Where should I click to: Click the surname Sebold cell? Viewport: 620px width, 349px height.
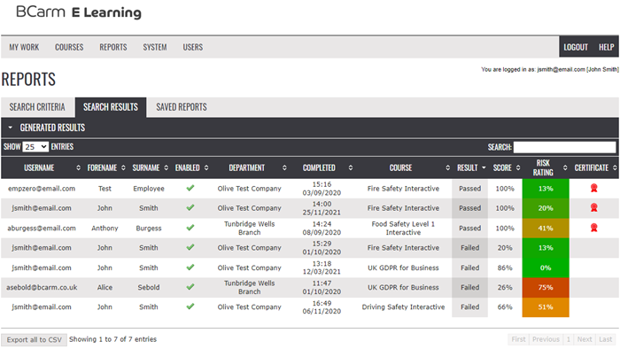[x=149, y=287]
